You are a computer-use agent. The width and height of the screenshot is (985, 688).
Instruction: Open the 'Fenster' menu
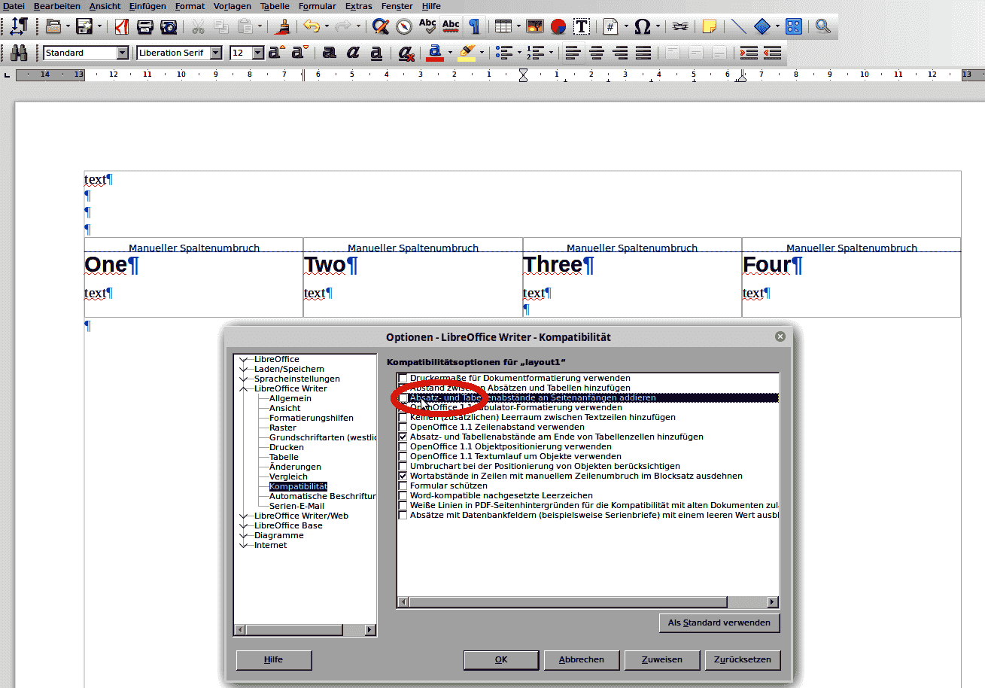point(397,6)
